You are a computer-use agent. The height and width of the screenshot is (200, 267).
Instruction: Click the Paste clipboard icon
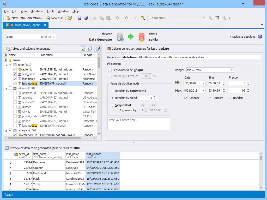click(x=108, y=18)
